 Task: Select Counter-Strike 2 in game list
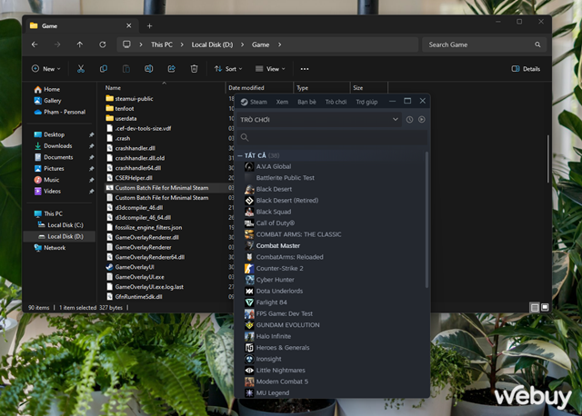pos(279,268)
